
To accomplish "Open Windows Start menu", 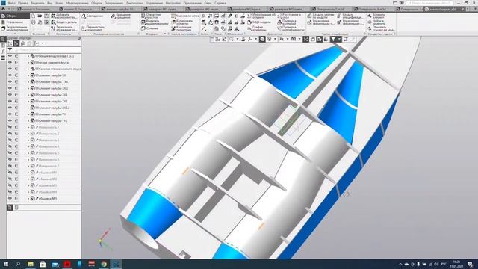I will (x=6, y=264).
